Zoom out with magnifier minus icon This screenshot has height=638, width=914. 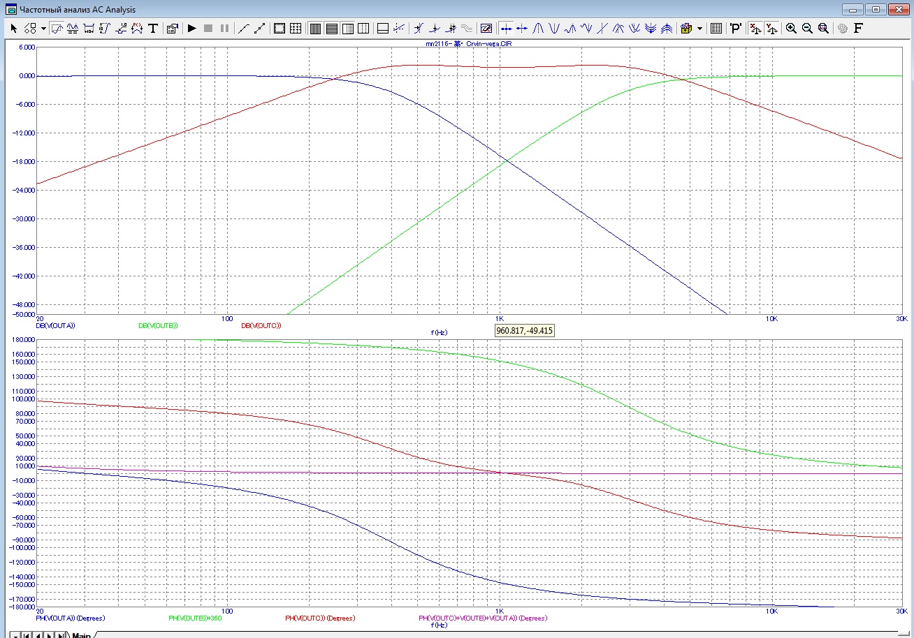pyautogui.click(x=807, y=29)
